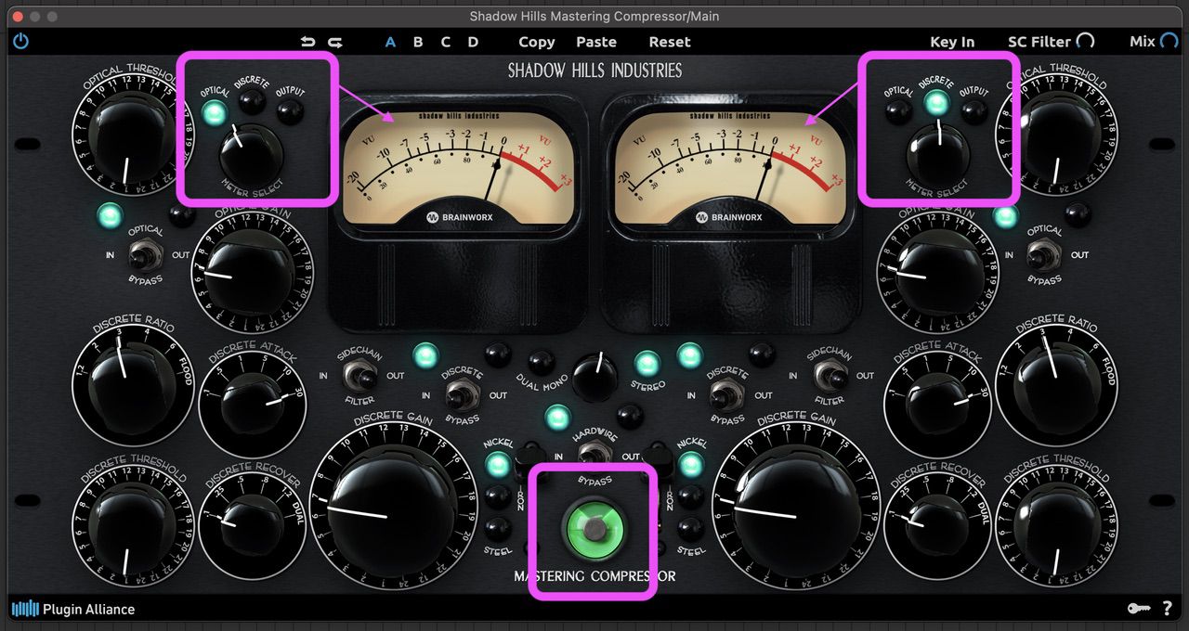Viewport: 1189px width, 631px height.
Task: Click the left VU meter display
Action: point(459,167)
